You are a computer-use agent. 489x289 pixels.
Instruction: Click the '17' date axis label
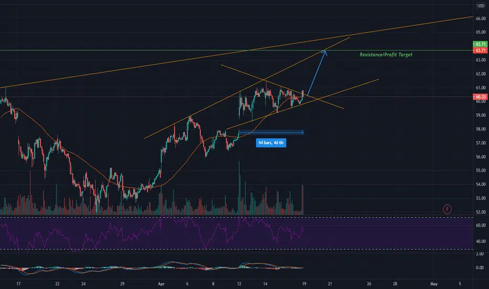coord(18,284)
